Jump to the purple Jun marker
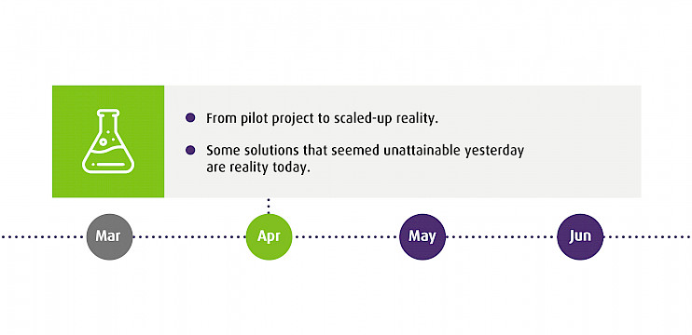This screenshot has height=335, width=692. pos(580,237)
